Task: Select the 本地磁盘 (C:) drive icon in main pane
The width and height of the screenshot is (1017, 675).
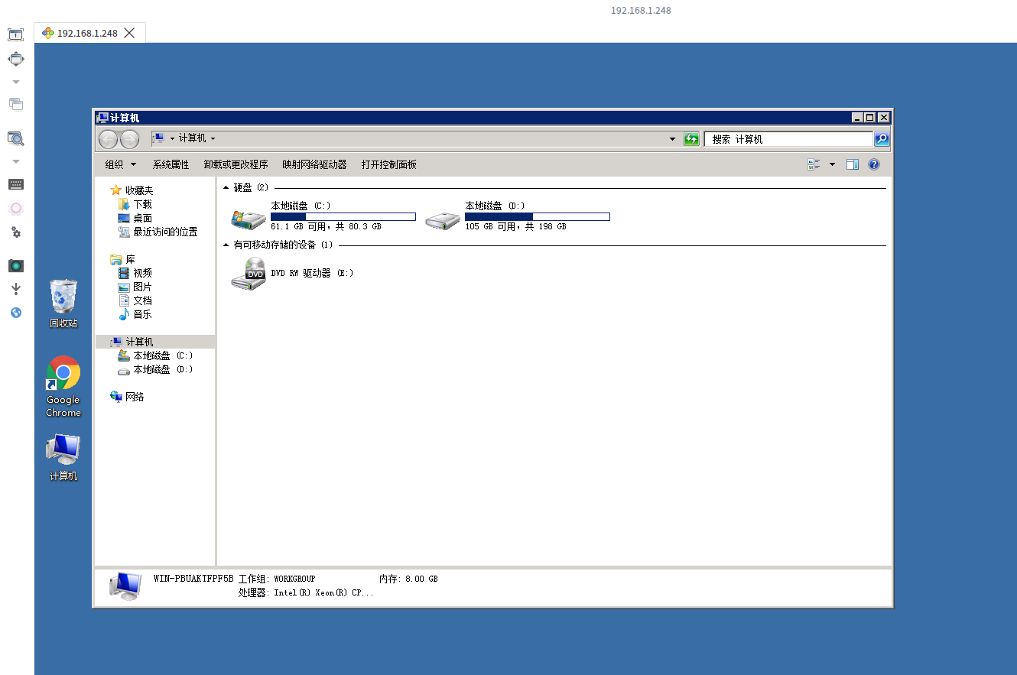Action: pyautogui.click(x=249, y=219)
